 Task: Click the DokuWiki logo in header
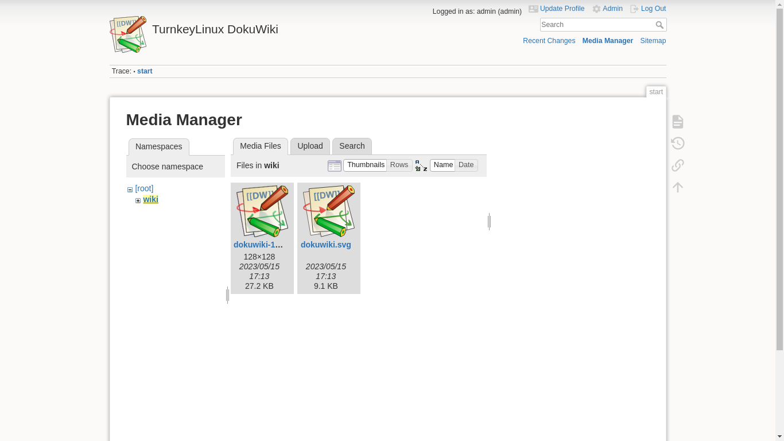point(129,34)
